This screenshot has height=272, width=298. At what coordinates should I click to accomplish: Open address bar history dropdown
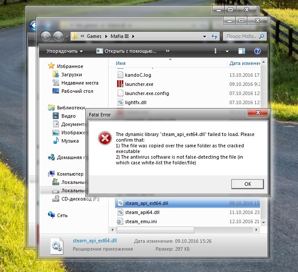click(x=204, y=36)
